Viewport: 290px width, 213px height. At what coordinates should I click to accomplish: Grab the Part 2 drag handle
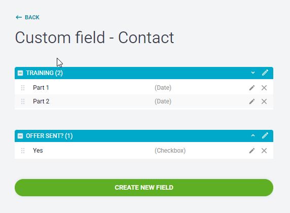point(23,101)
